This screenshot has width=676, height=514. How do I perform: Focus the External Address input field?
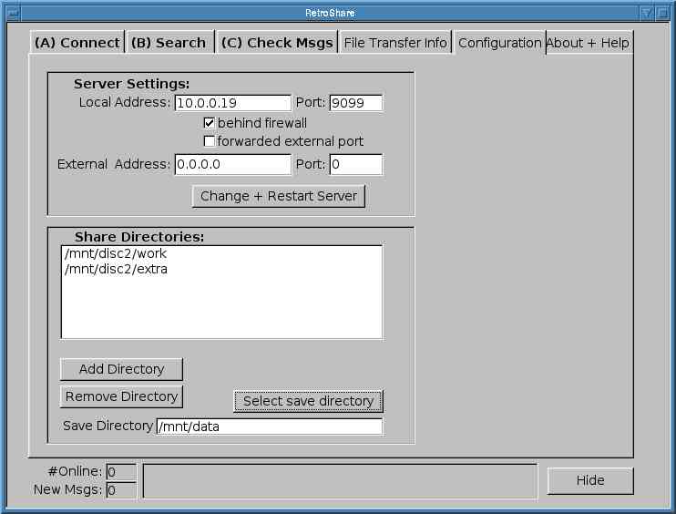(232, 165)
